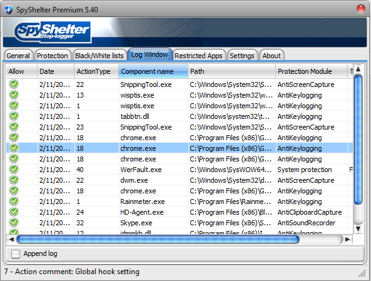371x281 pixels.
Task: Click ActionType value 40
Action: coord(79,170)
